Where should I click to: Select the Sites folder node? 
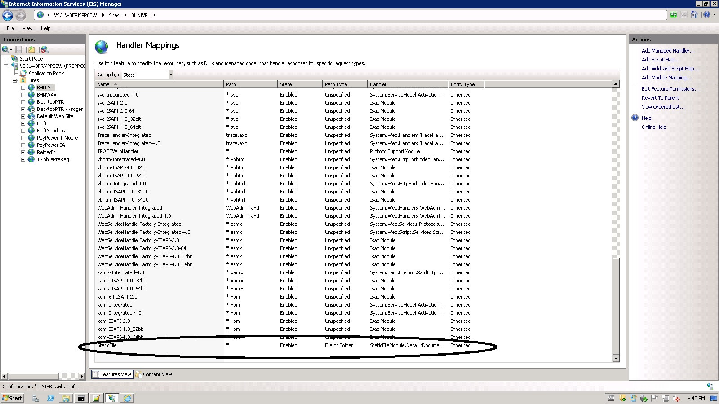[x=33, y=80]
